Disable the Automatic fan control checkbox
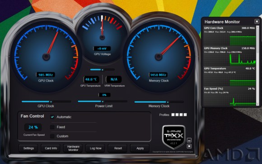Image resolution: width=262 pixels, height=164 pixels. pyautogui.click(x=52, y=117)
